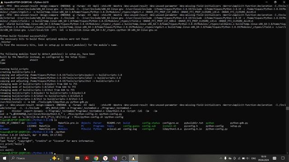289x162 pixels.
Task: Click the terminal vertical scrollbar thumb
Action: 287,108
